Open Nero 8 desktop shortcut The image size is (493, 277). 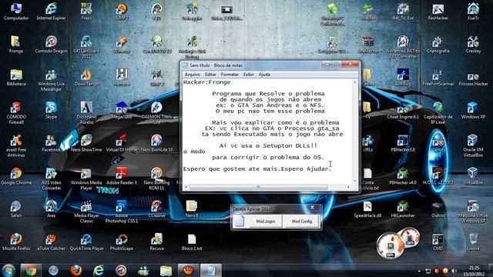(192, 209)
